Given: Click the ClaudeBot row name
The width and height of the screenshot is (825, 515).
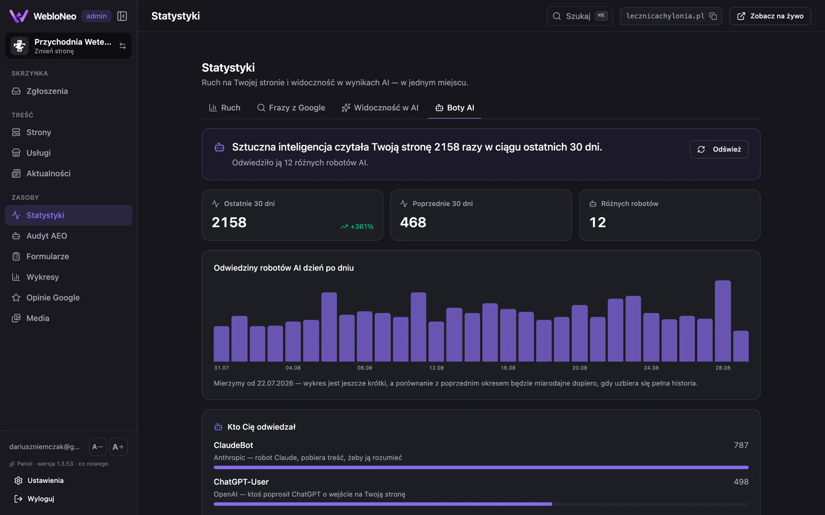Looking at the screenshot, I should click(233, 445).
